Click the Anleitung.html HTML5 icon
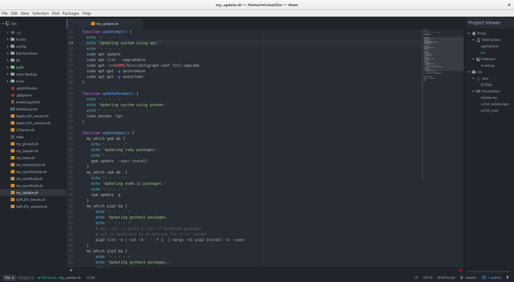Image resolution: width=514 pixels, height=282 pixels. tap(13, 102)
